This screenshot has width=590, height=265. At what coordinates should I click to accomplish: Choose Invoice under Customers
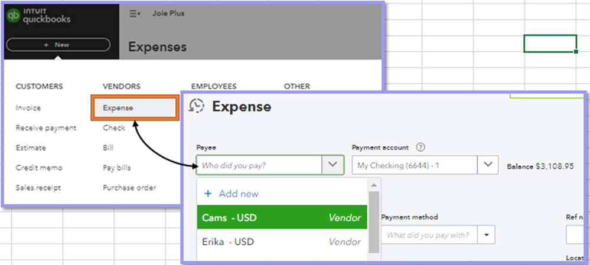pos(28,108)
